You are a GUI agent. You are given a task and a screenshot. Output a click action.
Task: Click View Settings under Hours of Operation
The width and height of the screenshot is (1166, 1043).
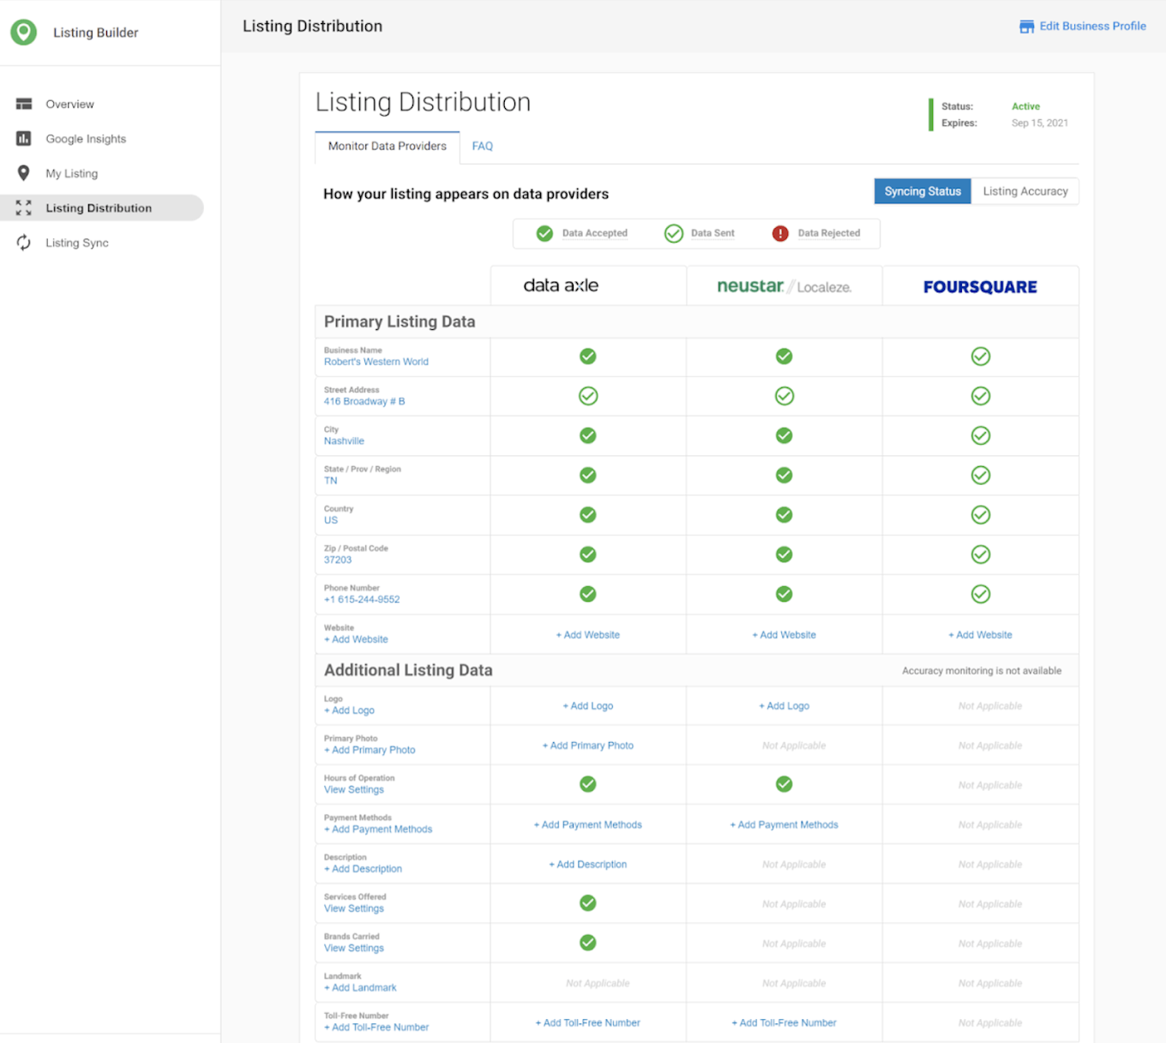(354, 789)
